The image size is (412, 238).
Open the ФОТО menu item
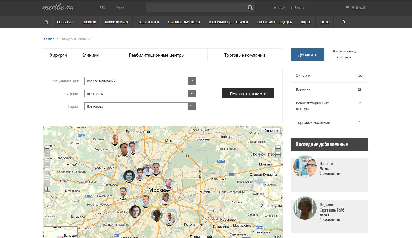coord(325,22)
